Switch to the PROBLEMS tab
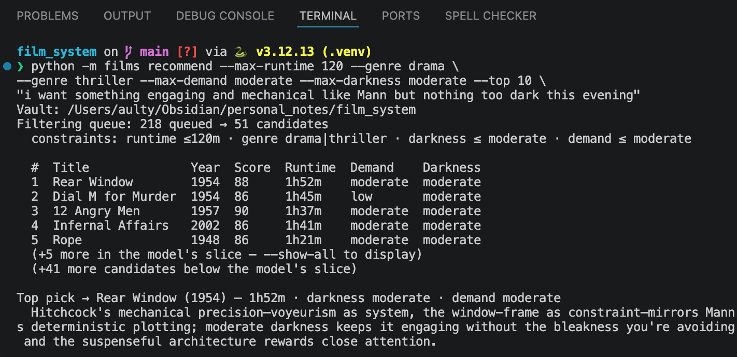The width and height of the screenshot is (737, 357). (48, 16)
